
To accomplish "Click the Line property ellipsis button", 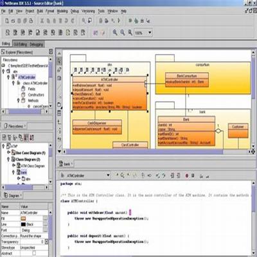I will tap(46, 224).
